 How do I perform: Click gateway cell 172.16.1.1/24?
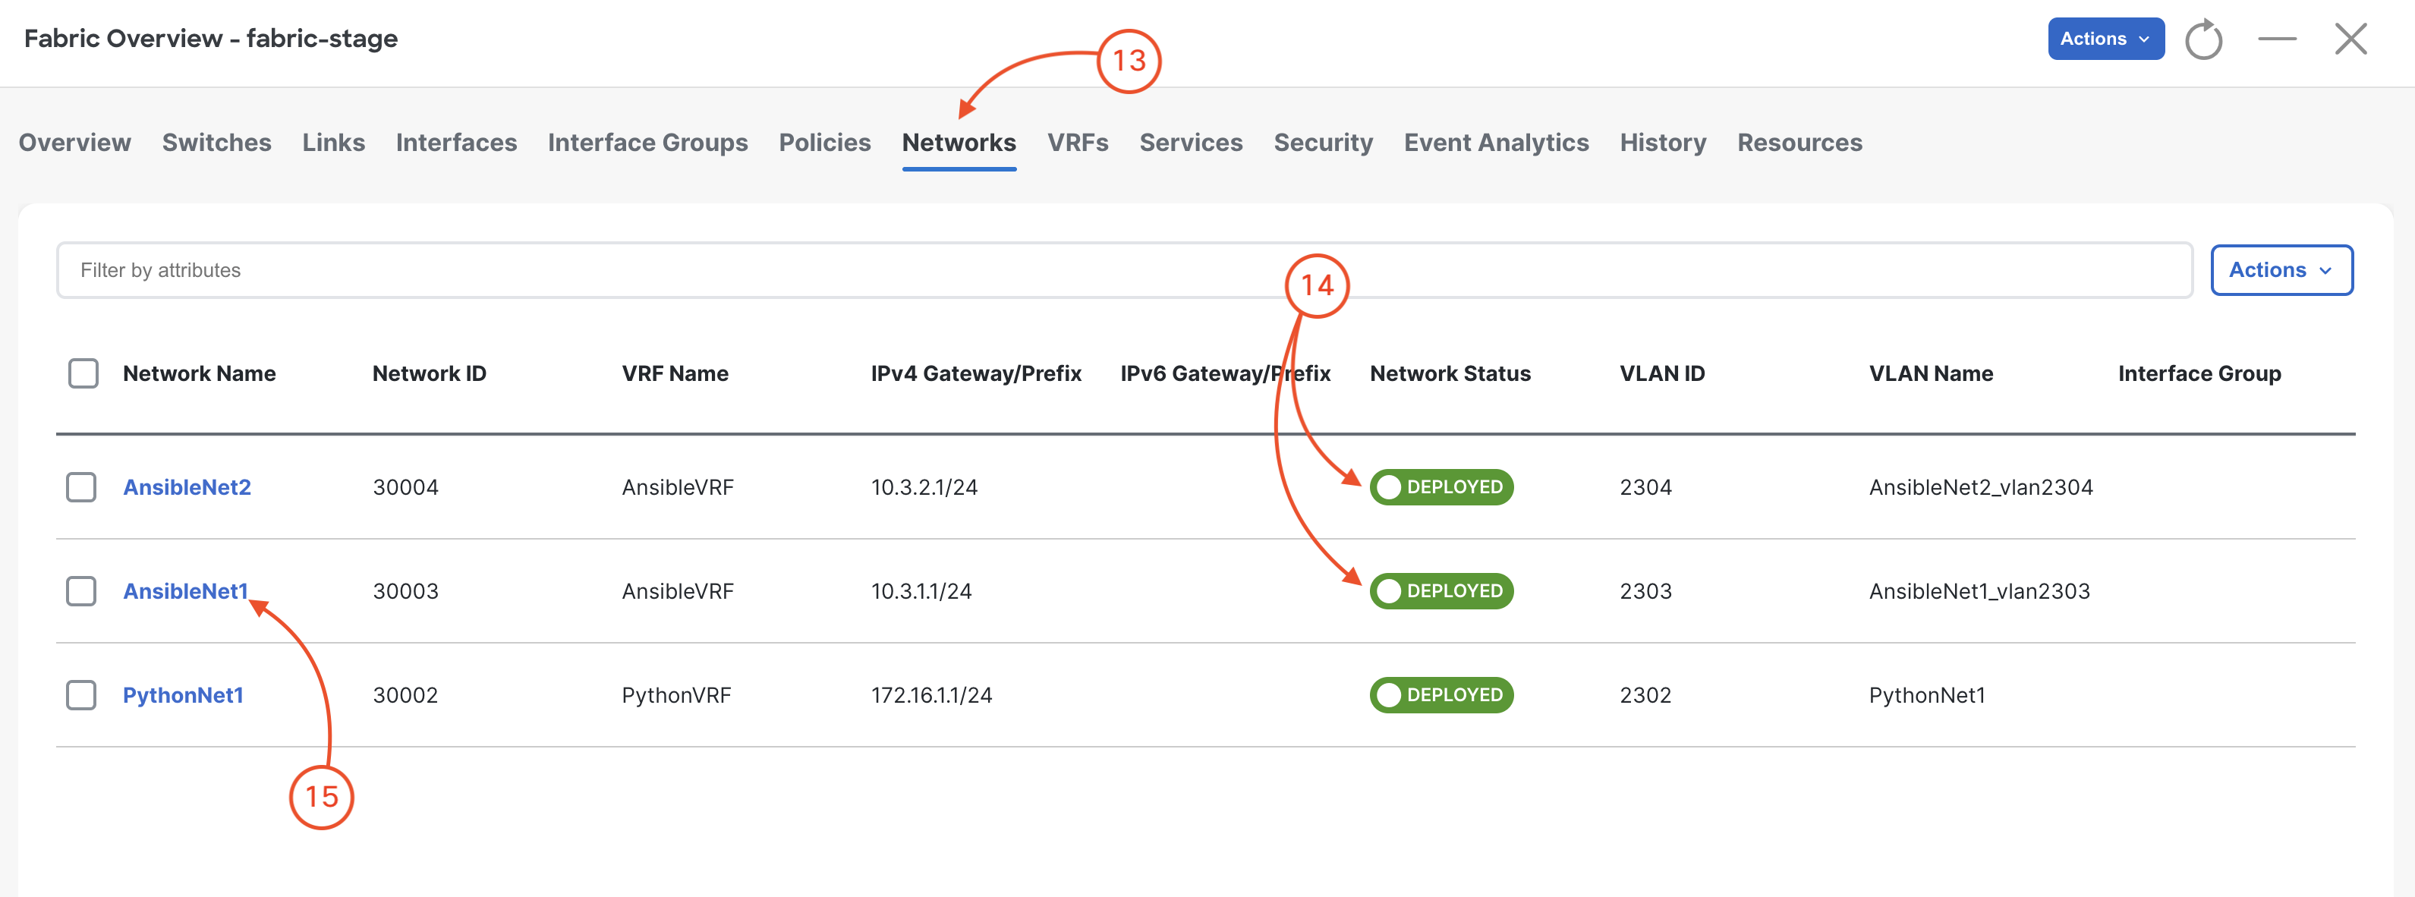932,695
